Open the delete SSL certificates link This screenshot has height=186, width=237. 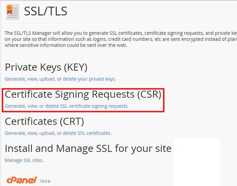pyautogui.click(x=58, y=133)
